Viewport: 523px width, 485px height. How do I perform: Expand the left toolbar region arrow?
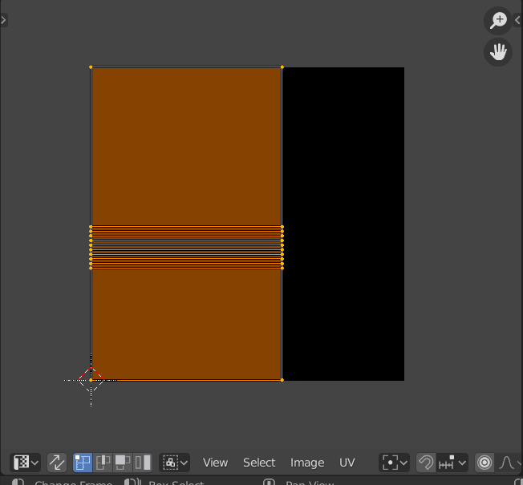coord(4,20)
